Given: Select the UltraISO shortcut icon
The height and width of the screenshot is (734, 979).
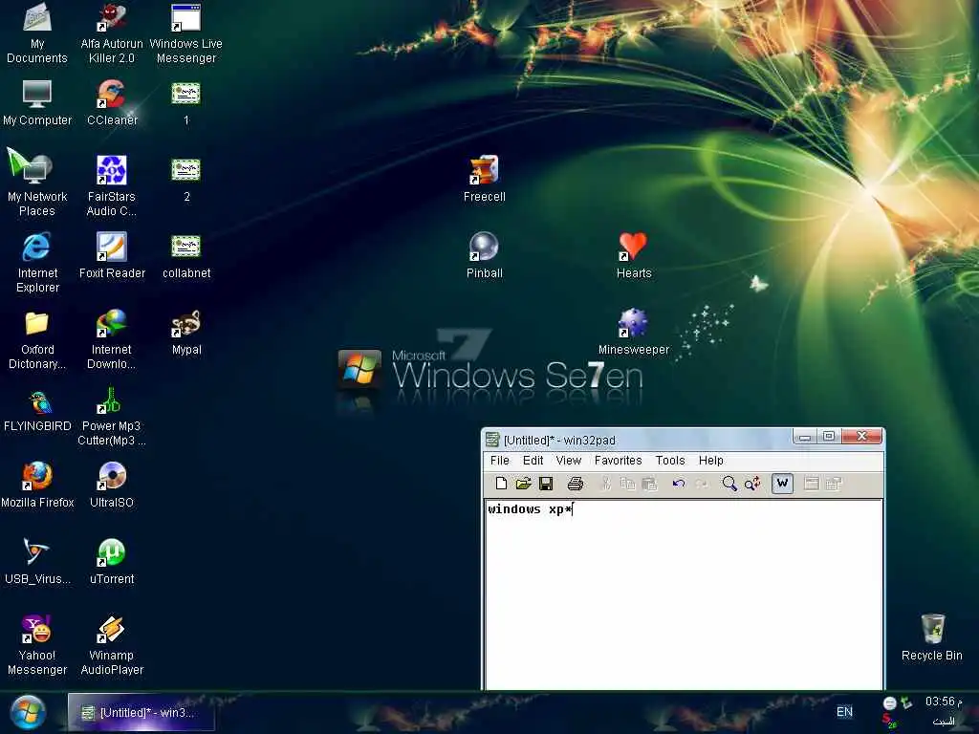Looking at the screenshot, I should (112, 486).
